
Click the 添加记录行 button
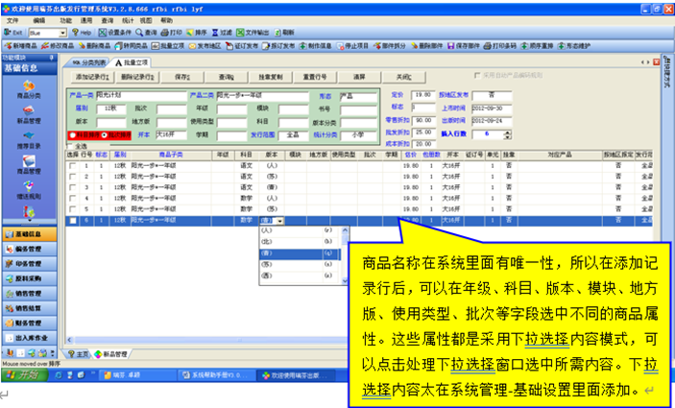(x=91, y=78)
